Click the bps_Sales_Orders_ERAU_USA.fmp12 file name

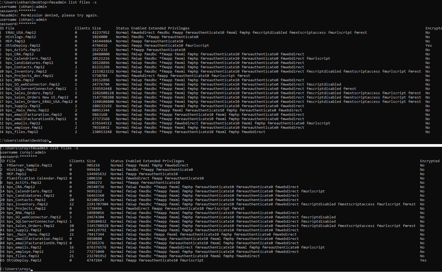point(39,102)
